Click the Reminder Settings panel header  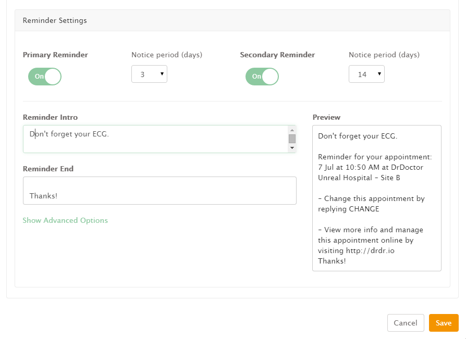click(x=232, y=20)
